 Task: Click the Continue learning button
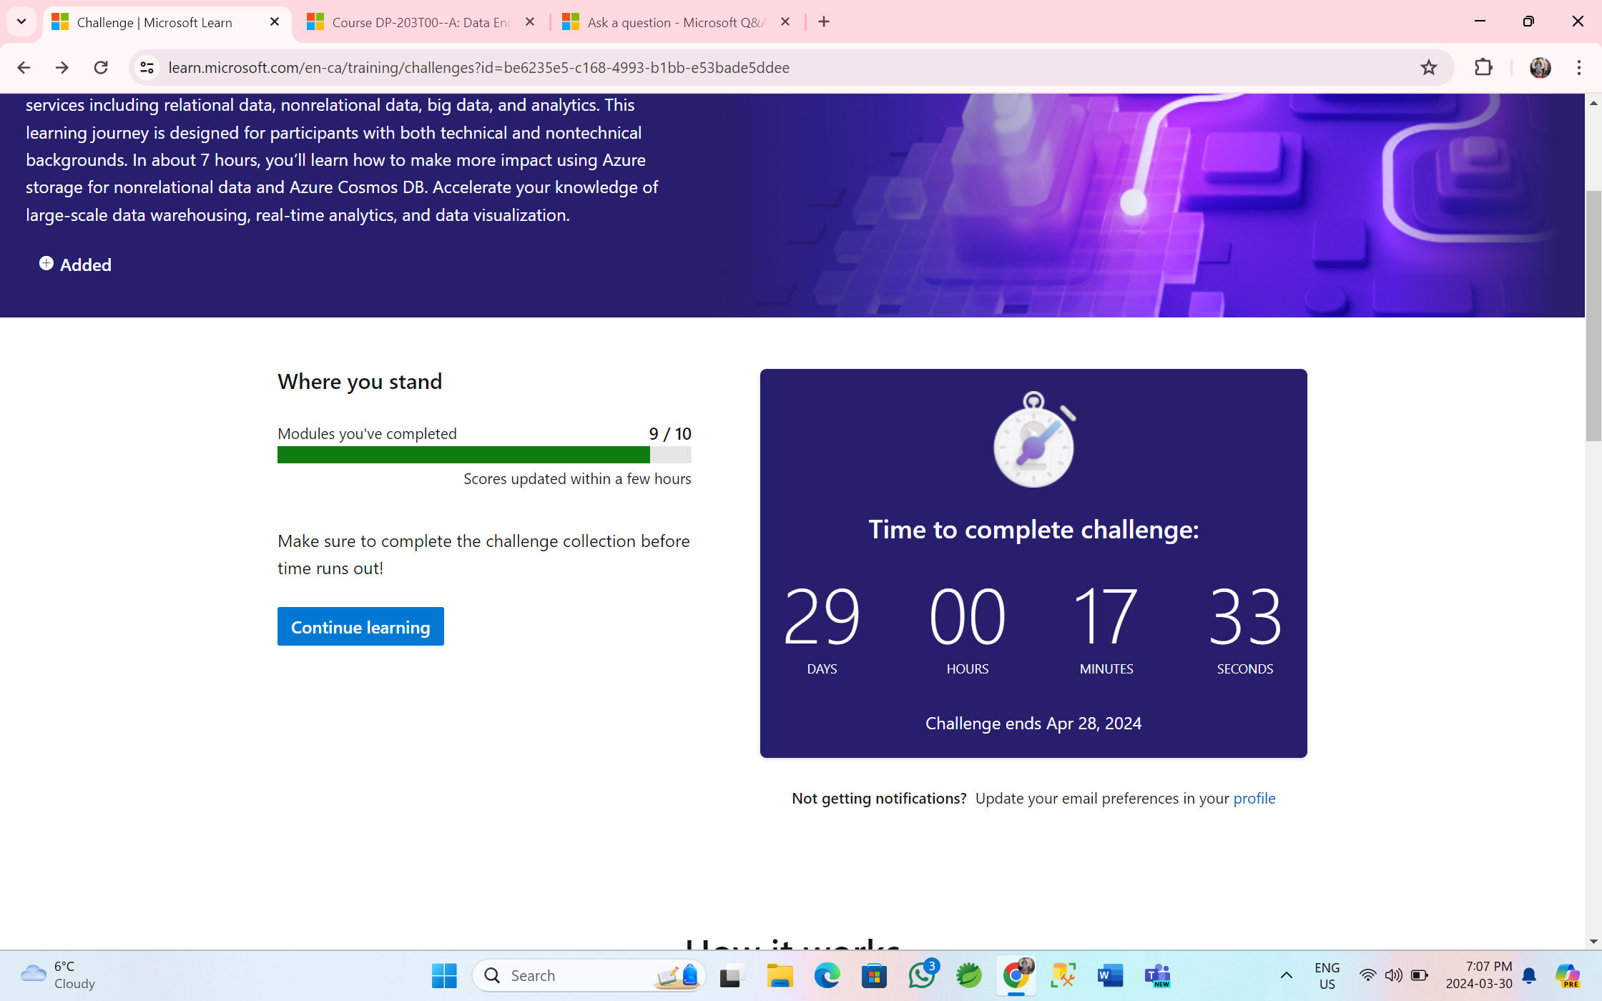tap(360, 626)
